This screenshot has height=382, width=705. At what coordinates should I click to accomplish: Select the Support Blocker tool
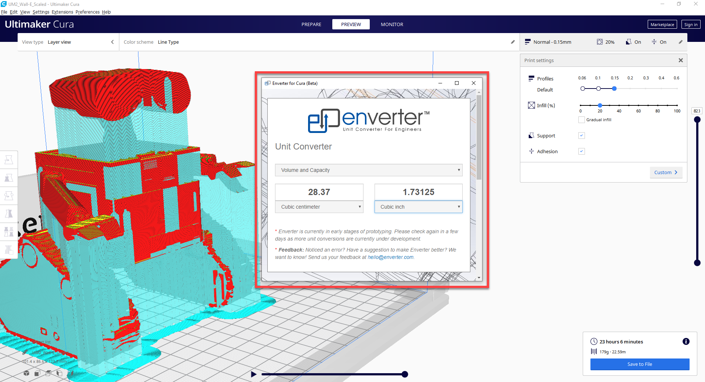pyautogui.click(x=9, y=250)
